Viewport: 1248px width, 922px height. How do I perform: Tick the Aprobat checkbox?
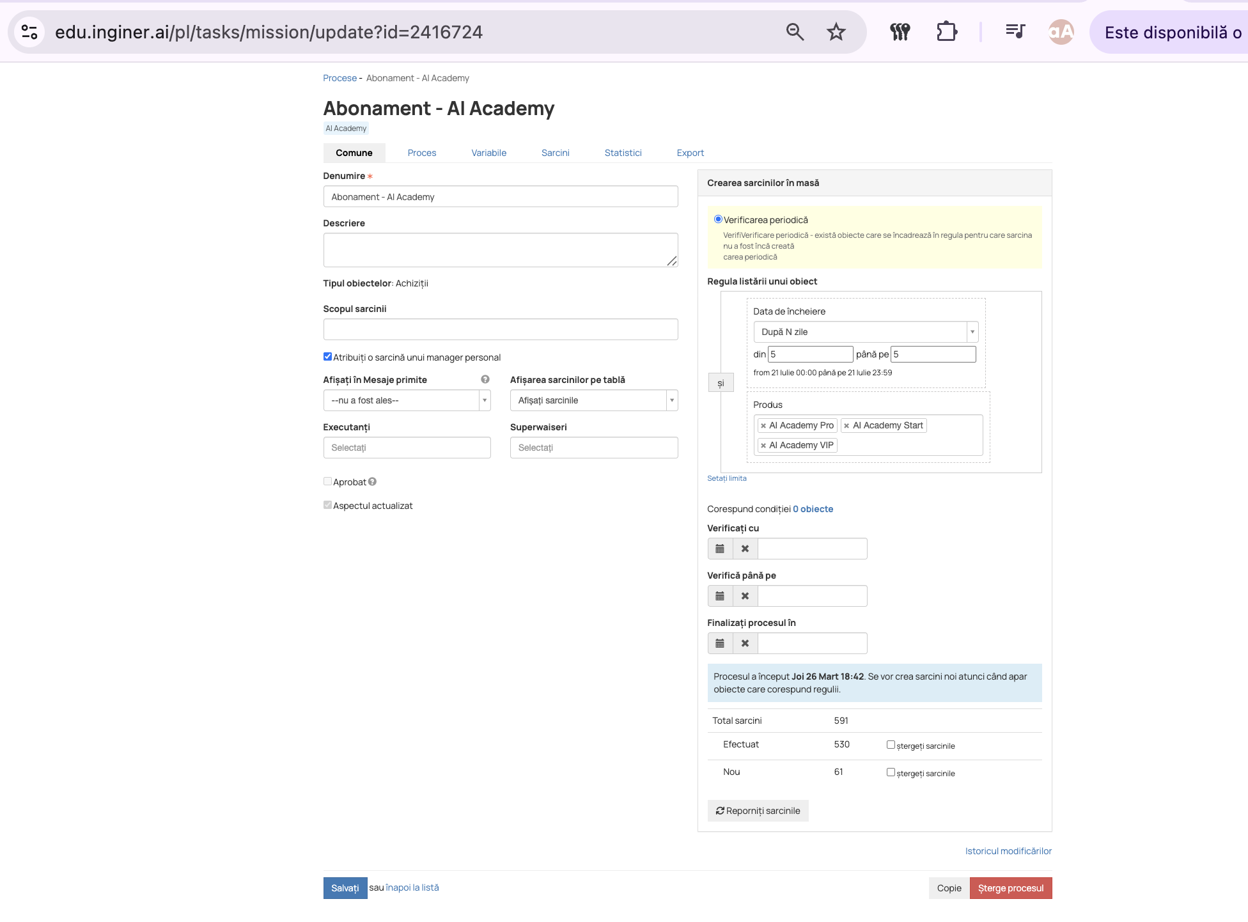[x=327, y=481]
